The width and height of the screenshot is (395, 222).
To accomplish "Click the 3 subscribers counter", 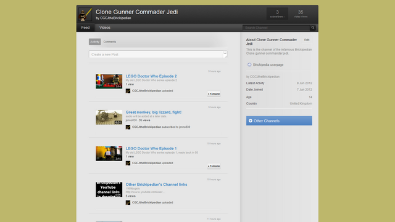I will click(277, 14).
